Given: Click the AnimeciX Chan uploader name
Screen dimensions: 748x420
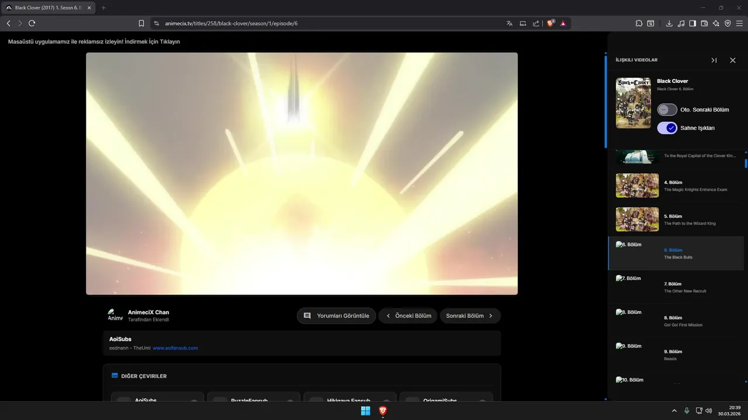Looking at the screenshot, I should [148, 312].
